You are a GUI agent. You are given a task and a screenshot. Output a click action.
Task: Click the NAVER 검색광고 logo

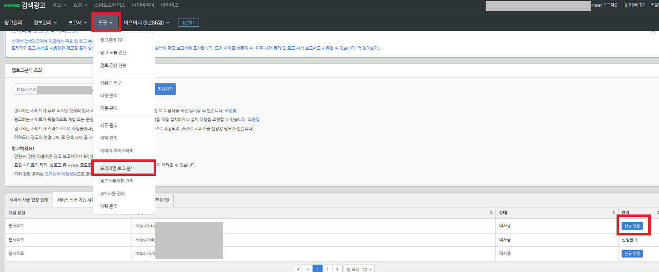click(x=24, y=5)
